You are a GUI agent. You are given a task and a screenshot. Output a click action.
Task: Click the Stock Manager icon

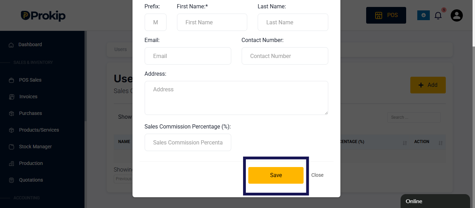click(11, 147)
